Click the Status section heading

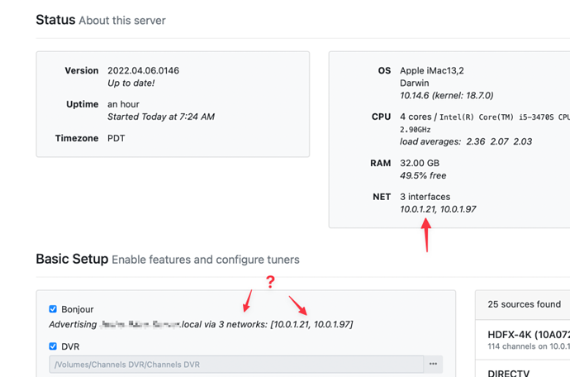tap(55, 20)
